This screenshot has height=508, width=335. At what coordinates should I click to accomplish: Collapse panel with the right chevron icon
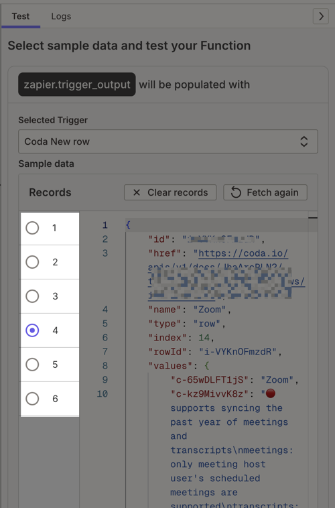click(x=320, y=16)
